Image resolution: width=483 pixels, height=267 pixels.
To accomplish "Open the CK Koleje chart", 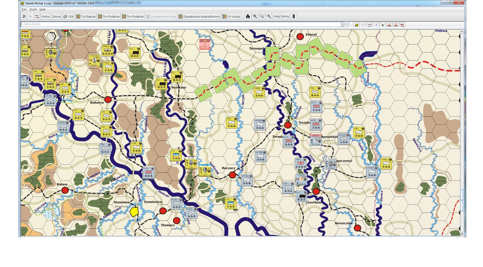I will pos(231,17).
